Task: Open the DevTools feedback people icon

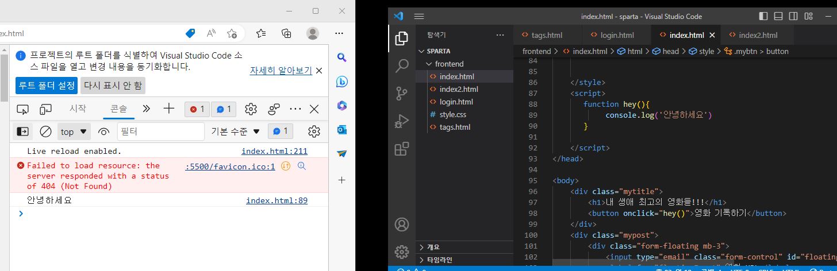Action: pos(274,109)
